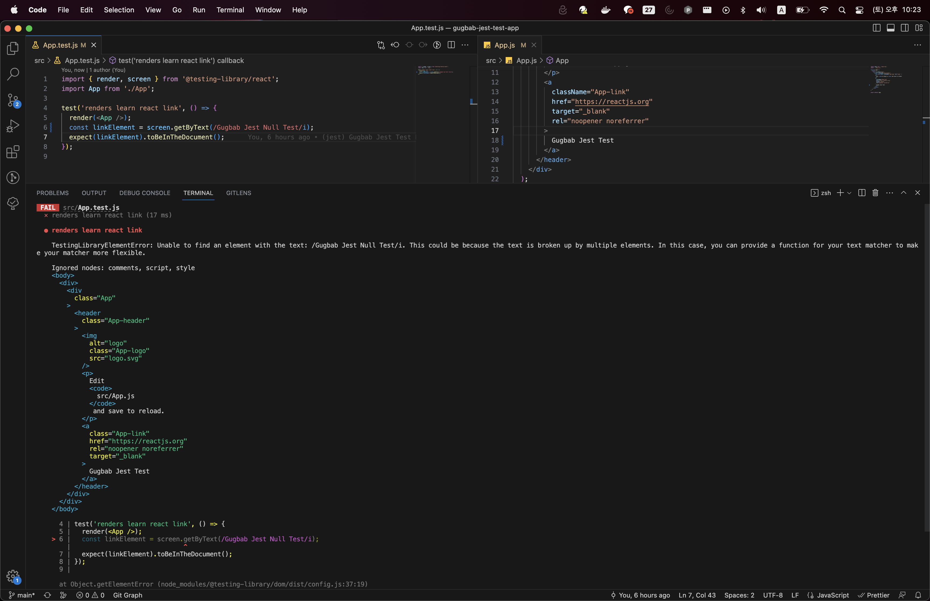Viewport: 930px width, 601px height.
Task: Kill terminal with the trash icon
Action: pos(875,193)
